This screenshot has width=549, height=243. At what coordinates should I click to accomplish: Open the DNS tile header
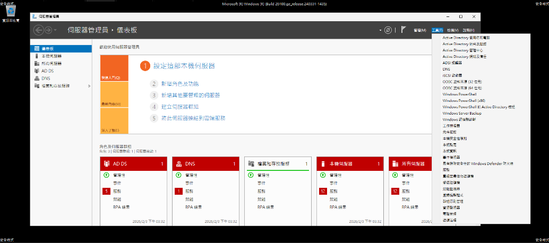click(x=206, y=163)
